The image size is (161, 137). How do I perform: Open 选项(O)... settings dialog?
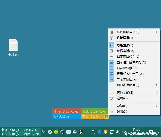[134, 98]
